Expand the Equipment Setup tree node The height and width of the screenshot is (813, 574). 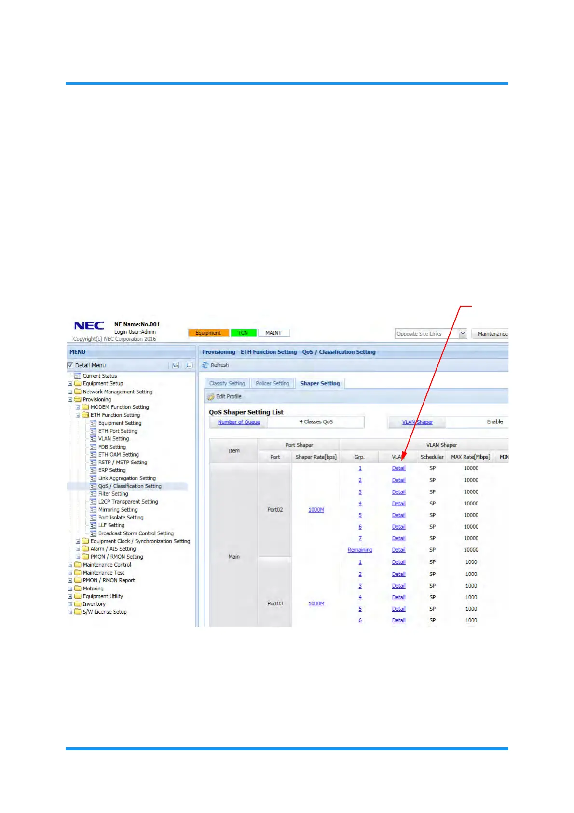tap(70, 384)
